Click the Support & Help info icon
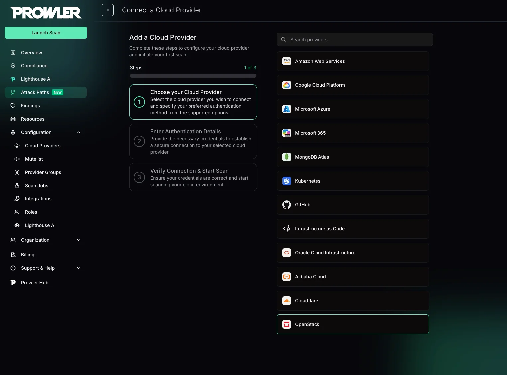The width and height of the screenshot is (507, 375). tap(13, 268)
